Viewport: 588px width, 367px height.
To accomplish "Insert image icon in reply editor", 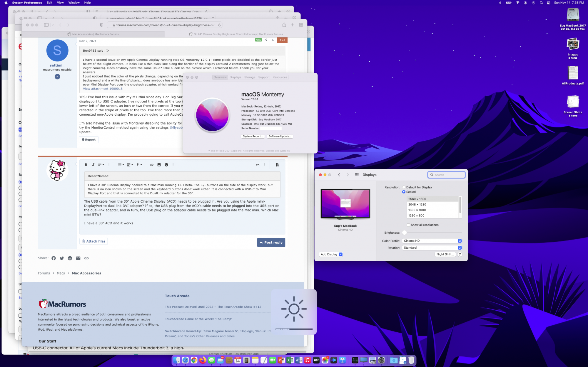I will coord(159,165).
